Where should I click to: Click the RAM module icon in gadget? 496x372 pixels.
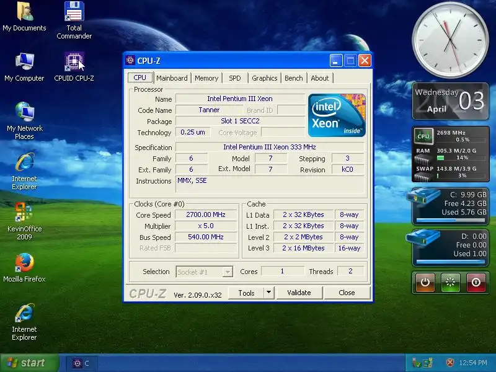(x=423, y=160)
